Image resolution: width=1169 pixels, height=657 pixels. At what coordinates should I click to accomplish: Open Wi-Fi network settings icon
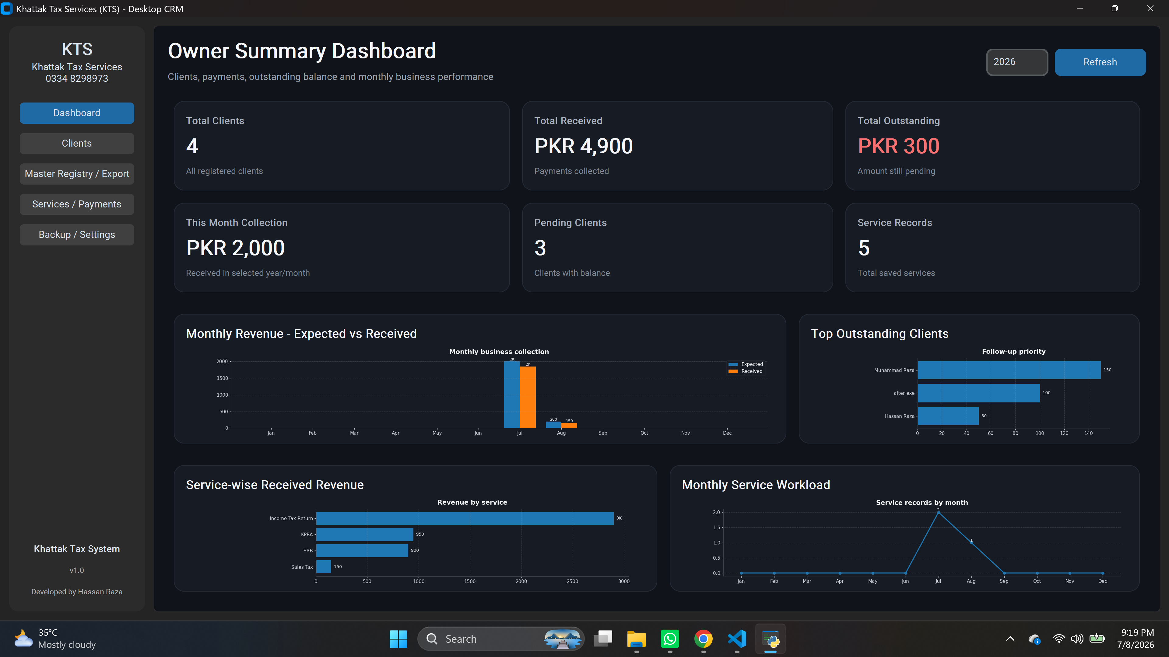coord(1058,639)
